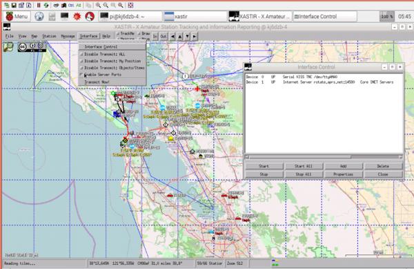
Task: Click the new connection icon in viewer toolbar
Action: [6, 5]
